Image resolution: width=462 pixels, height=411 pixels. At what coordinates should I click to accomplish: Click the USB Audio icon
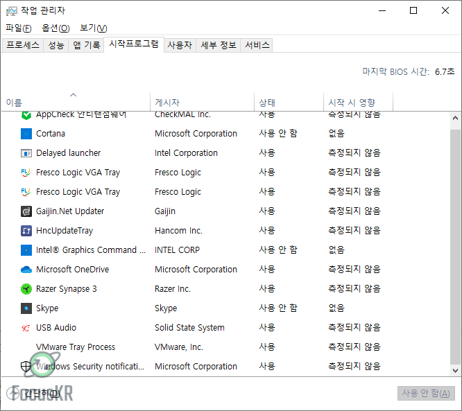[26, 328]
